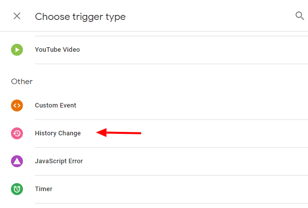Click the Choose trigger type heading
Image resolution: width=308 pixels, height=208 pixels.
[x=80, y=16]
